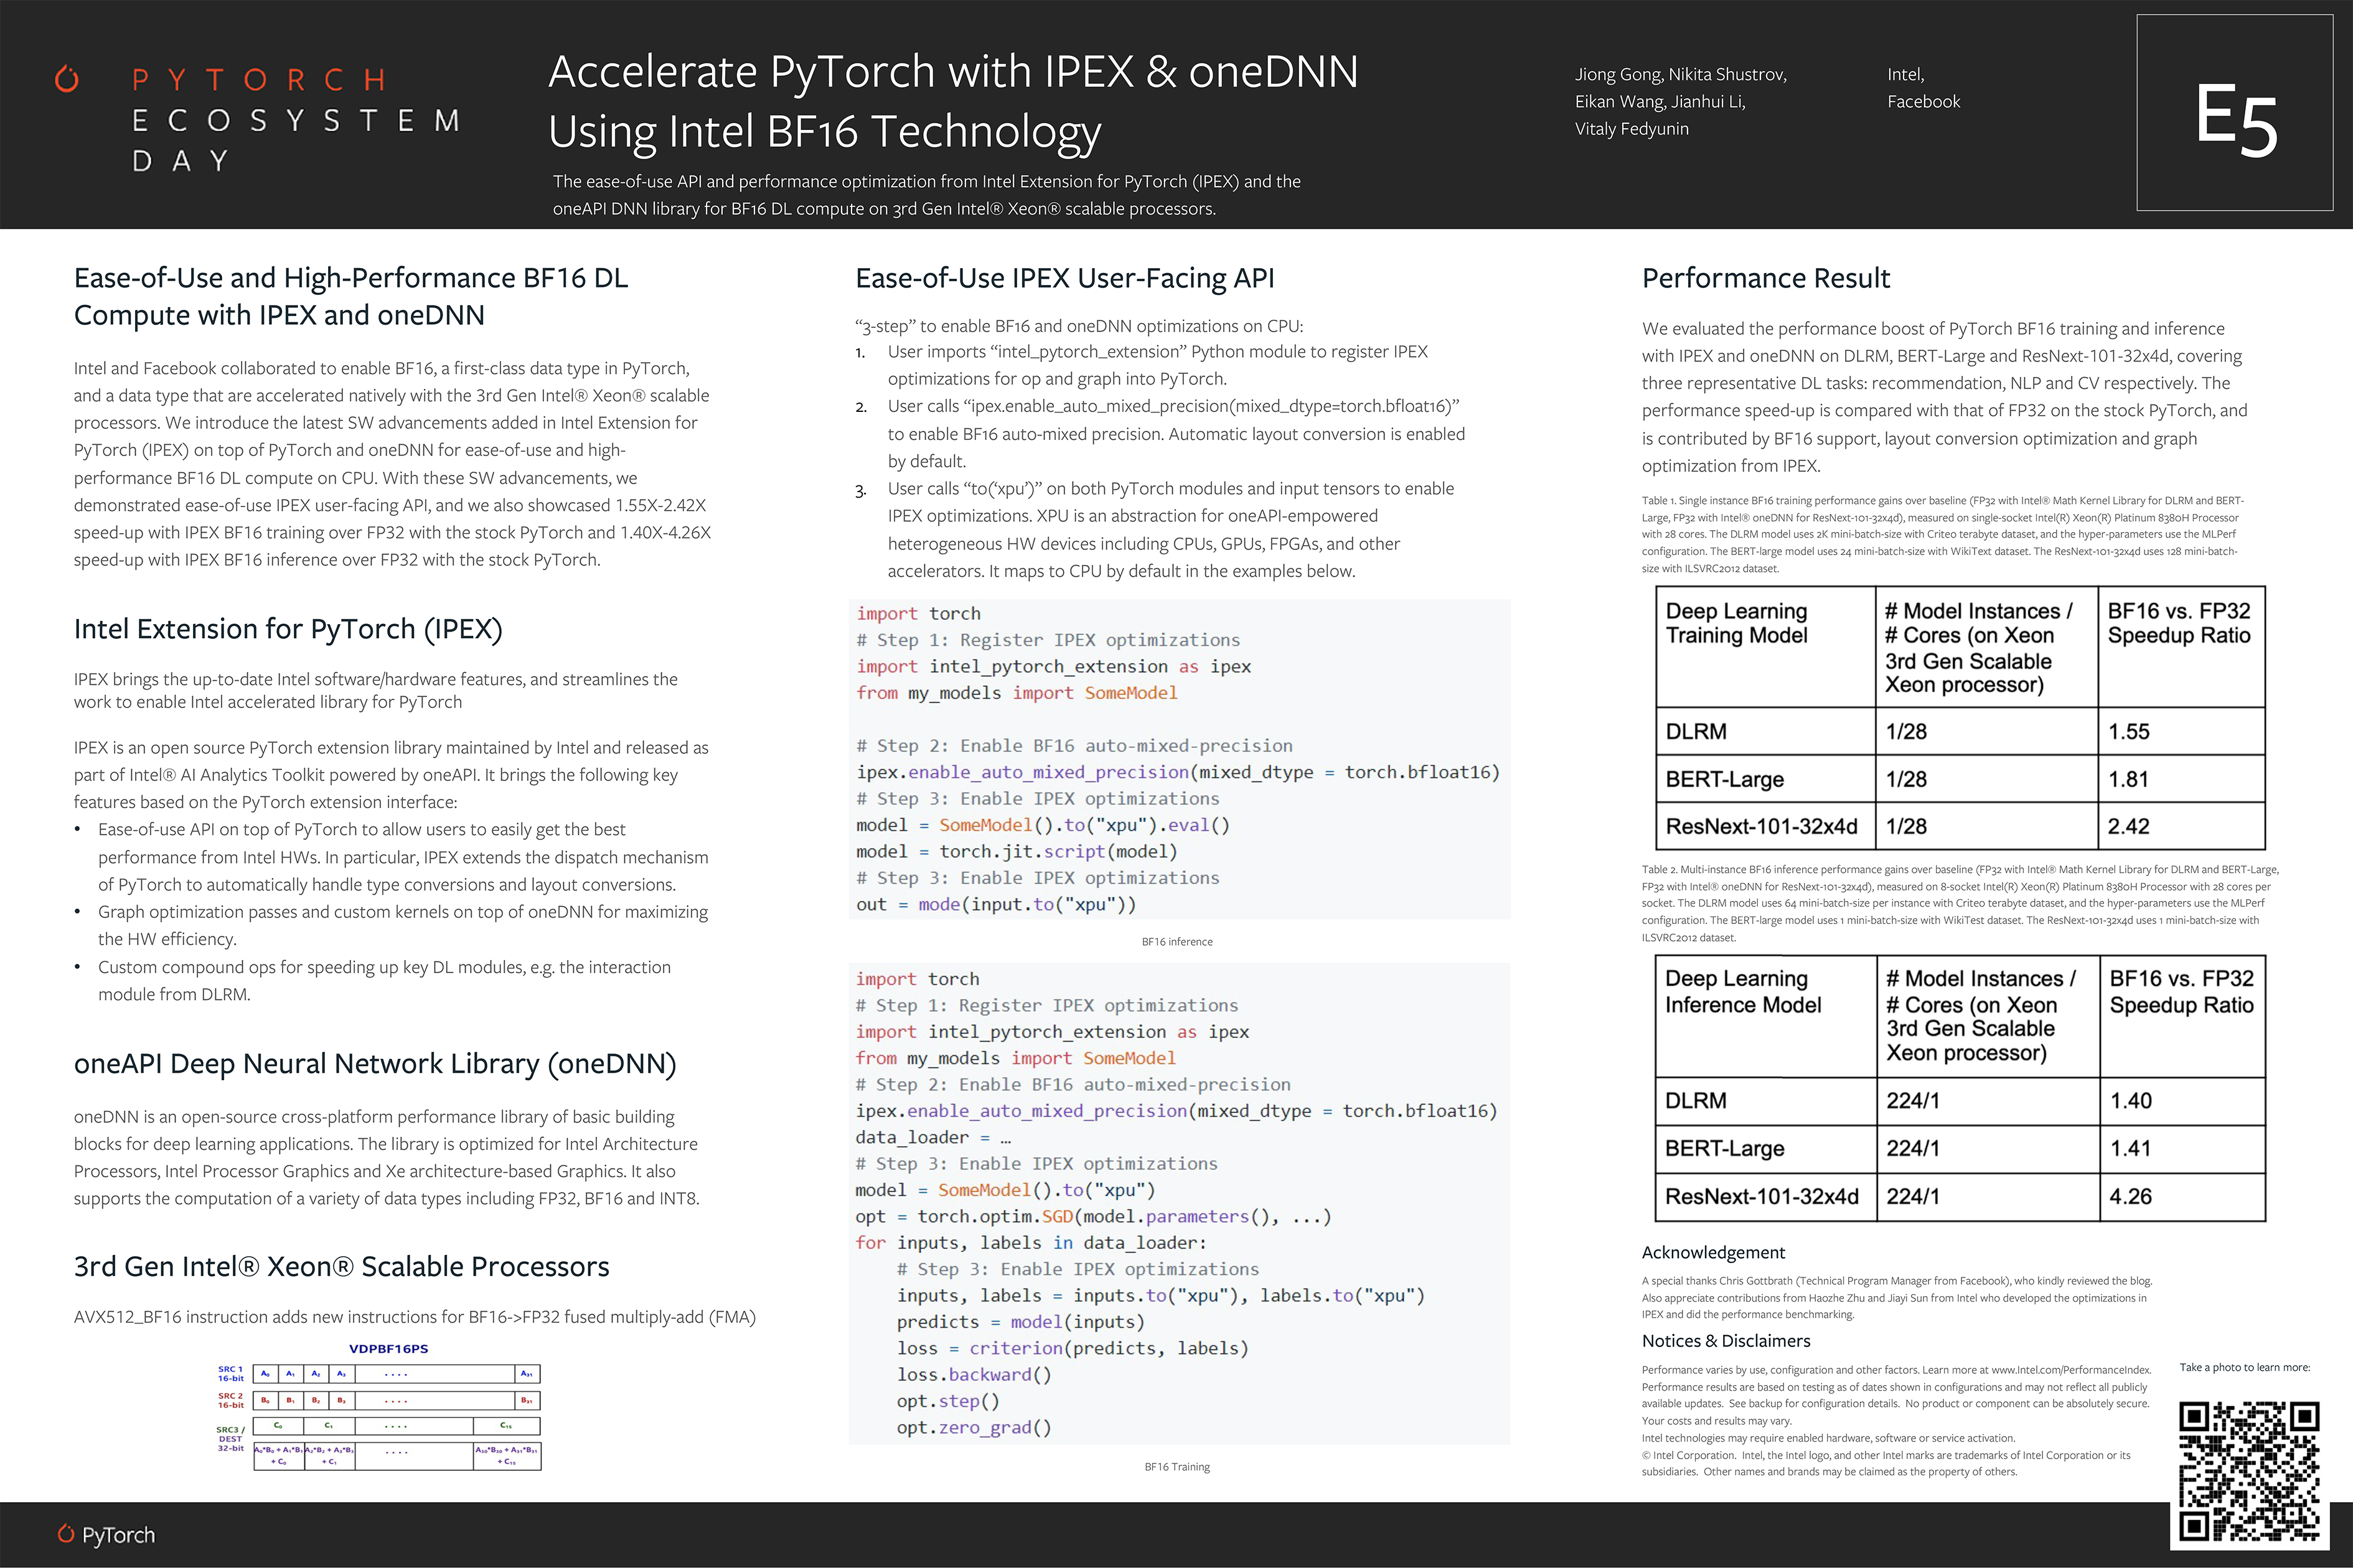Click the PyTorch flame logo in header
The width and height of the screenshot is (2353, 1568).
67,78
